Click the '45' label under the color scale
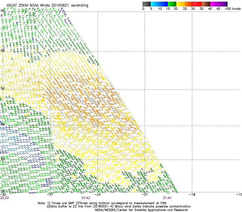The height and width of the screenshot is (212, 242). pos(218,9)
